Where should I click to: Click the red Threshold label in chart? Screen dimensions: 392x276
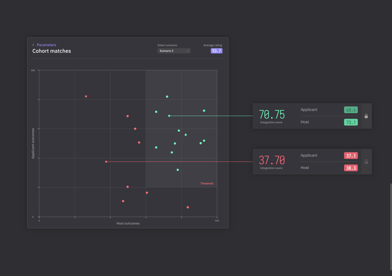click(207, 184)
